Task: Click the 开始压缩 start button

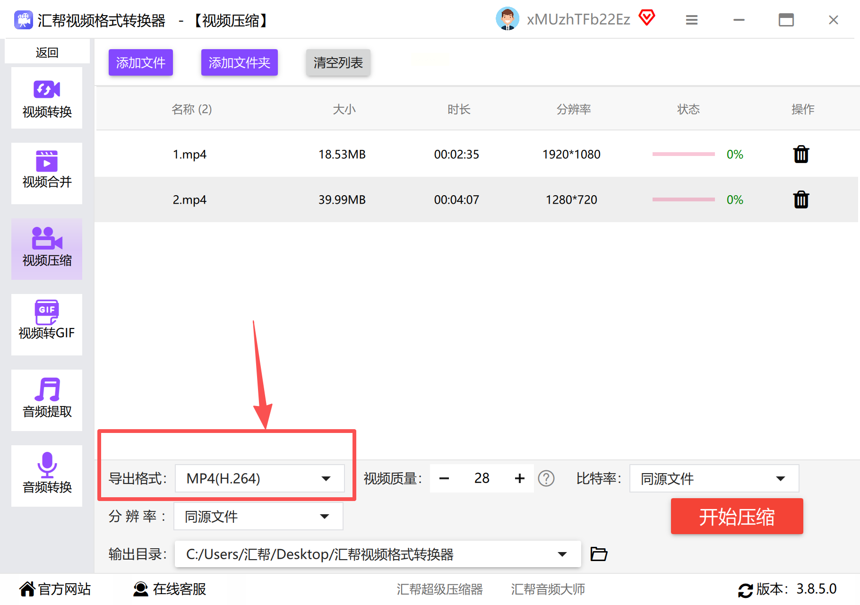Action: tap(737, 517)
